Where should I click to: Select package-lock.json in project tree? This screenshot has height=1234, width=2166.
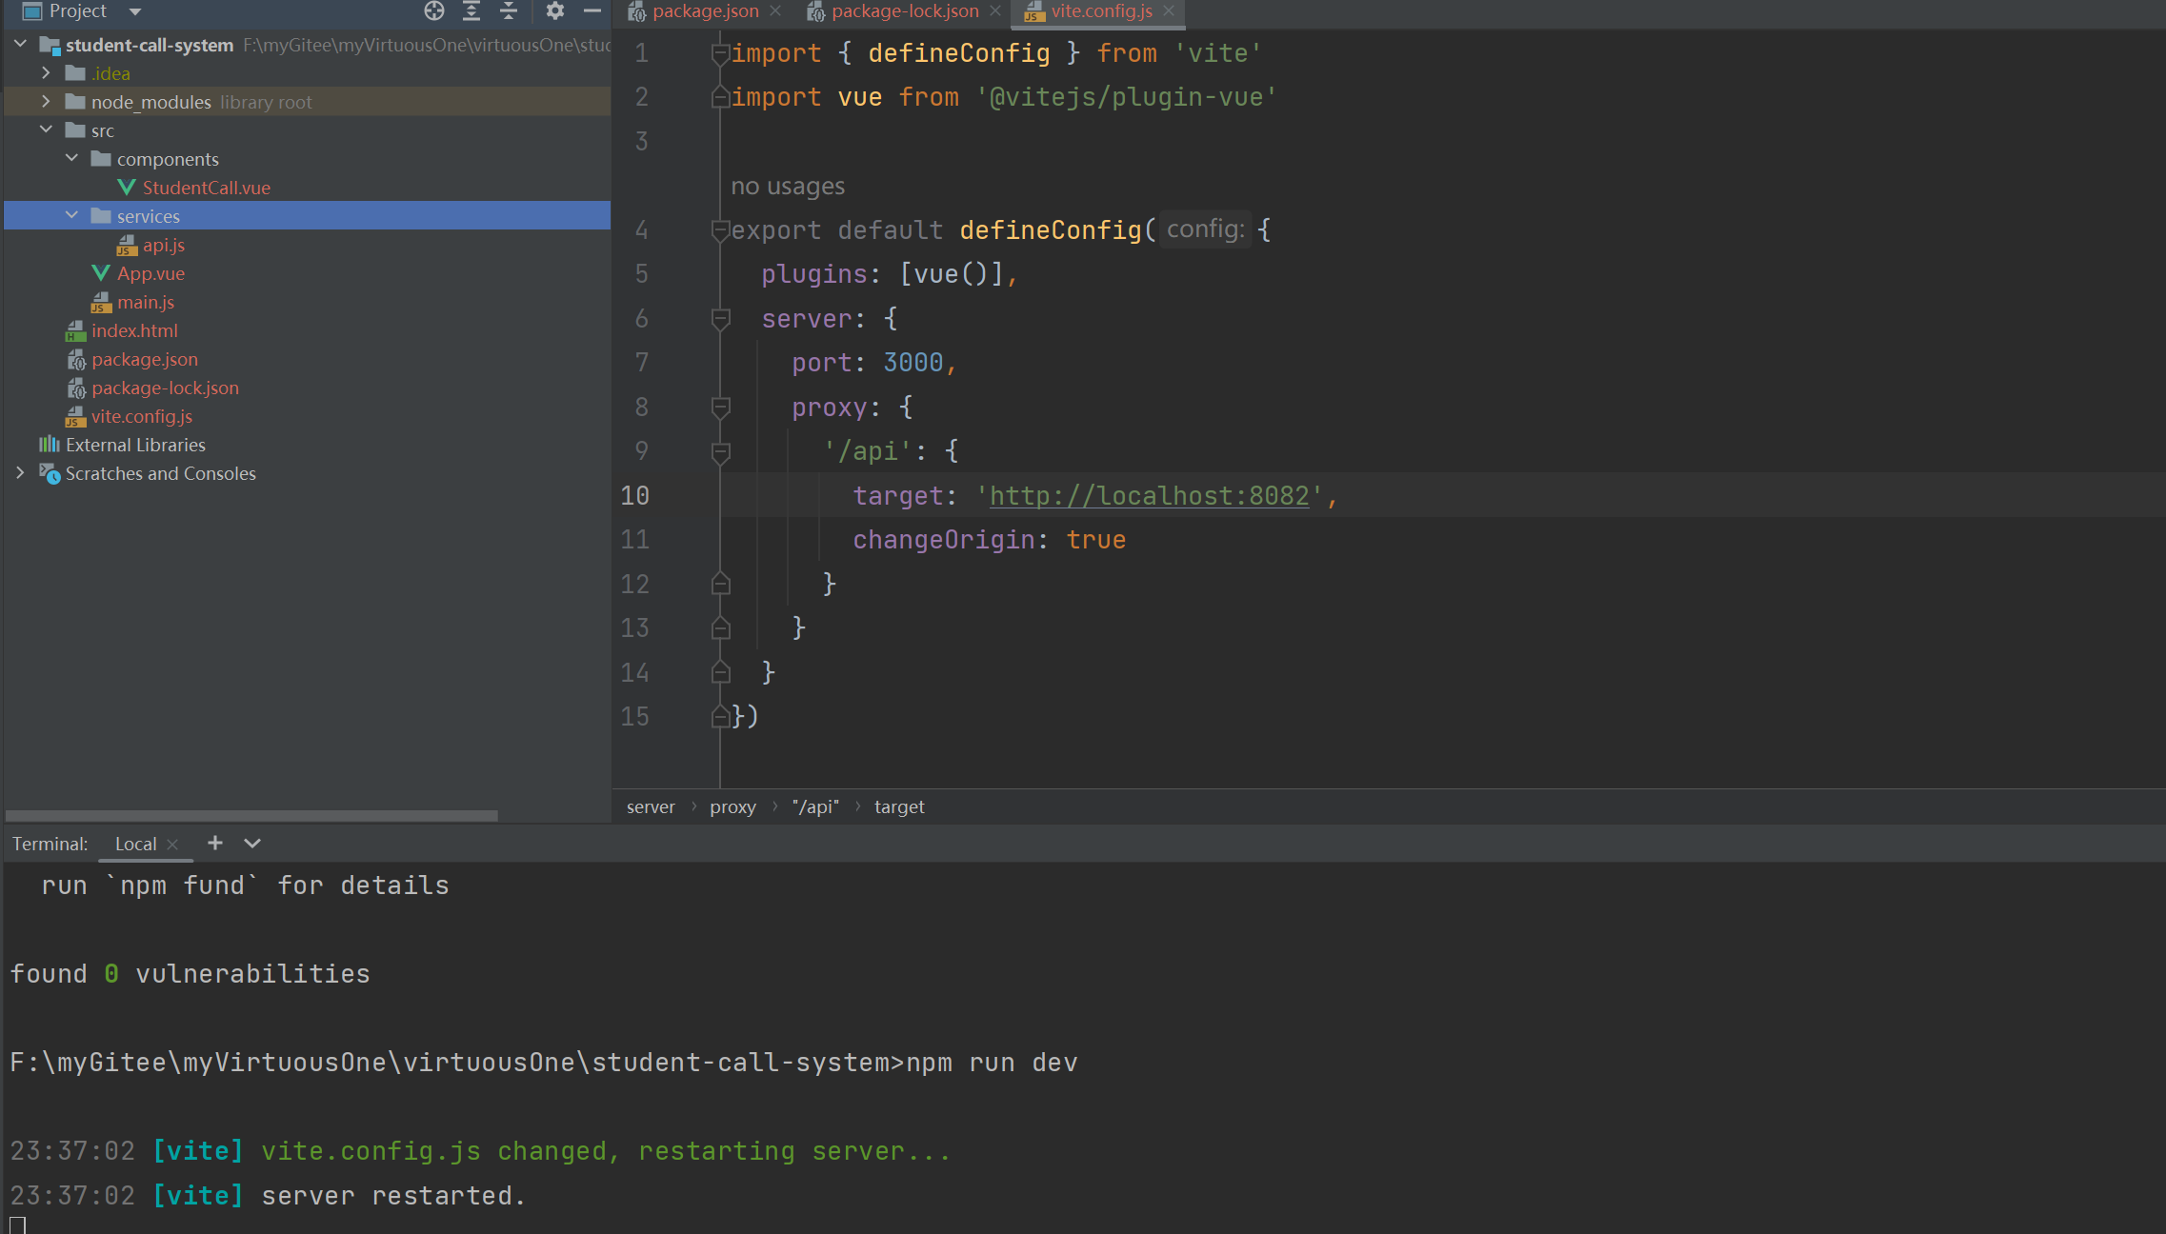pos(165,388)
